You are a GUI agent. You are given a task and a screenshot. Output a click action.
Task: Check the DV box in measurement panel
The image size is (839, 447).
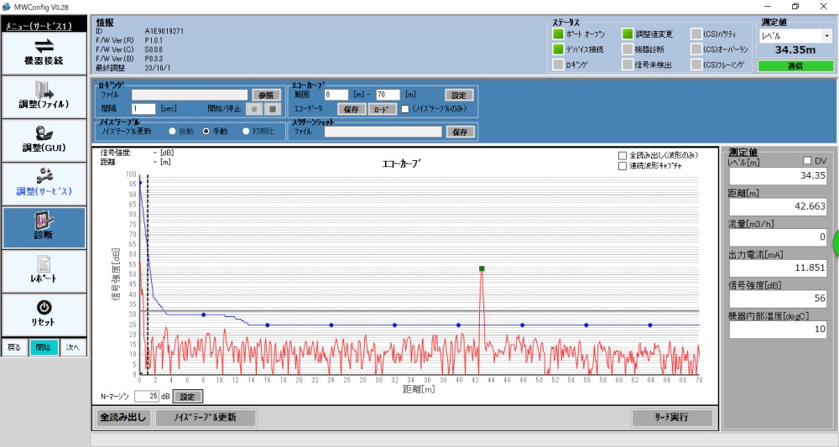click(806, 160)
